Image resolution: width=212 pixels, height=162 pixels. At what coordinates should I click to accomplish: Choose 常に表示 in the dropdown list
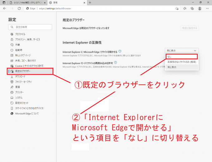[182, 67]
